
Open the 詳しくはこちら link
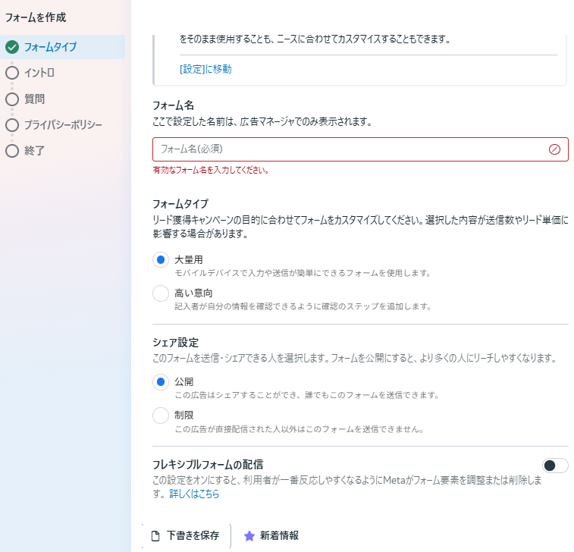click(194, 494)
